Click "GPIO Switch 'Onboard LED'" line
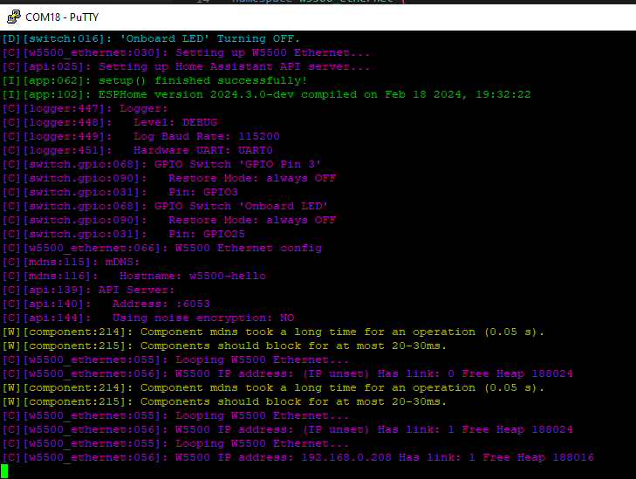636x479 pixels. pos(165,207)
